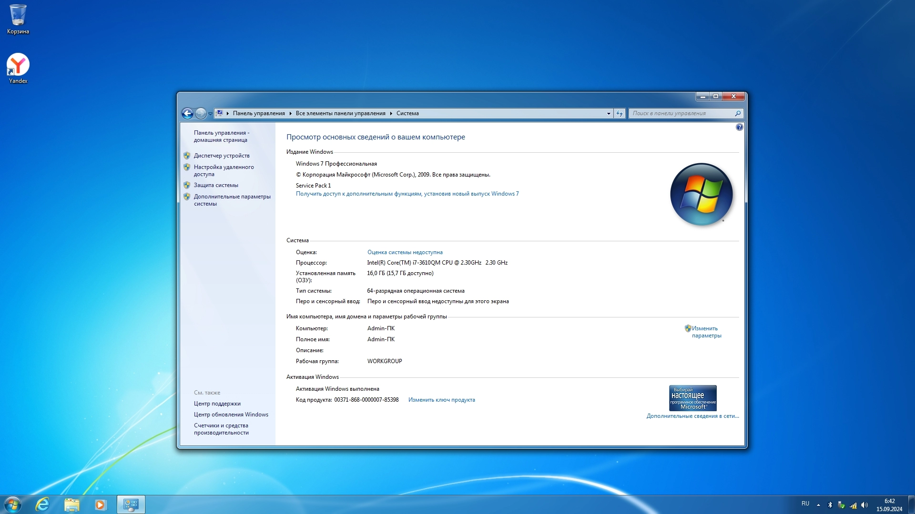Image resolution: width=915 pixels, height=514 pixels.
Task: Click Защита системы sidebar link
Action: [x=216, y=185]
